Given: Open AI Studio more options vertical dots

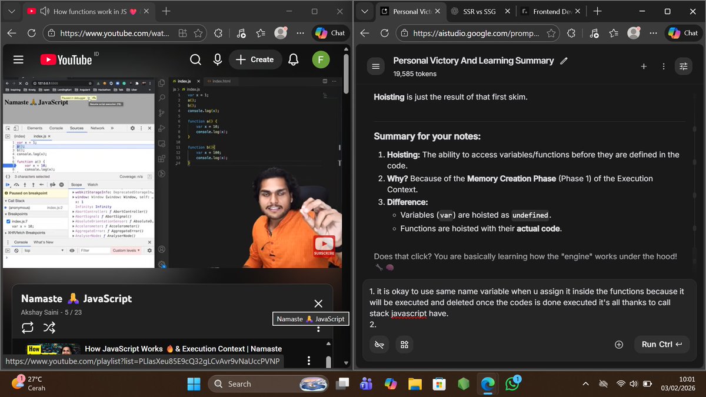Looking at the screenshot, I should [x=664, y=66].
